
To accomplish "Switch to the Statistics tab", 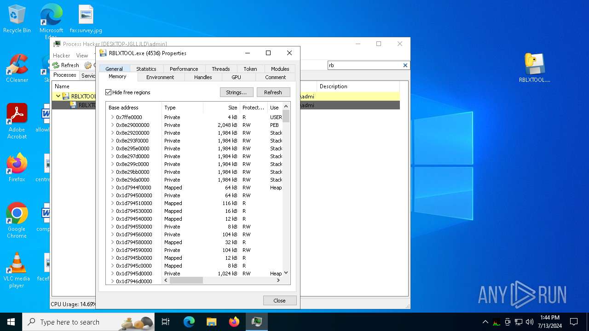I will [146, 69].
